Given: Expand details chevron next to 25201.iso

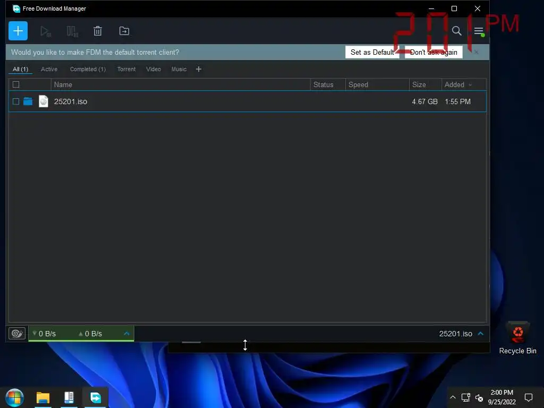Looking at the screenshot, I should [480, 334].
